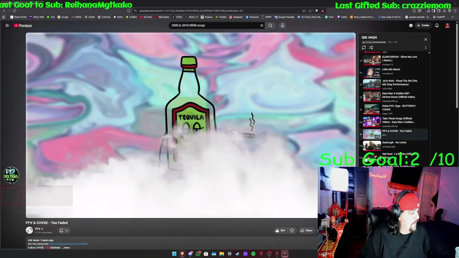Close the IDK HIGH playlist panel
The image size is (459, 258).
click(426, 39)
